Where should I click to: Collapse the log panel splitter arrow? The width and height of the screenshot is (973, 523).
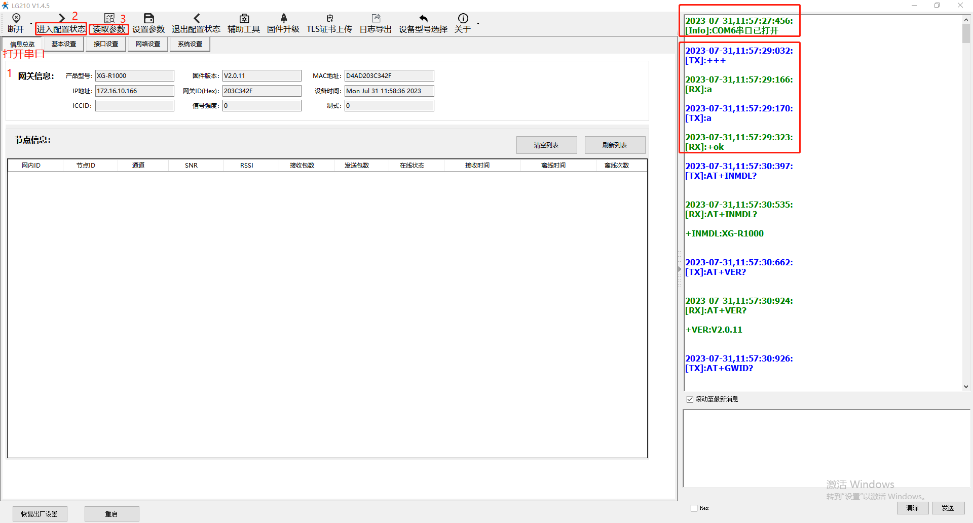click(680, 269)
